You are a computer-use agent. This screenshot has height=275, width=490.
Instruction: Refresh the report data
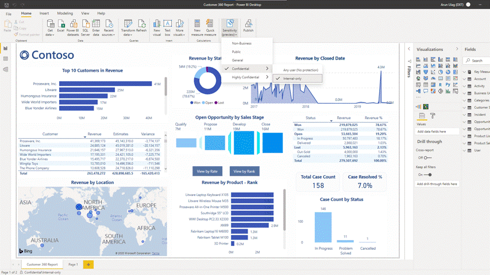[141, 26]
